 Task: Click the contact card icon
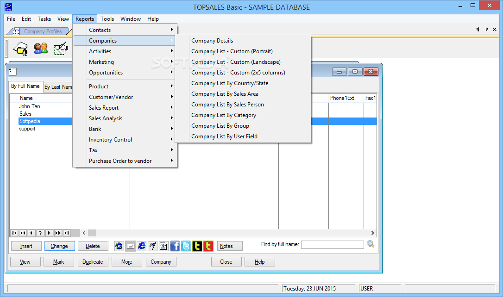(163, 246)
